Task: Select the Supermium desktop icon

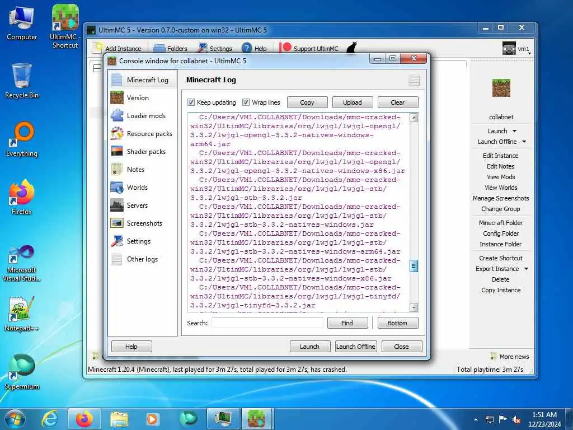Action: coord(22,372)
